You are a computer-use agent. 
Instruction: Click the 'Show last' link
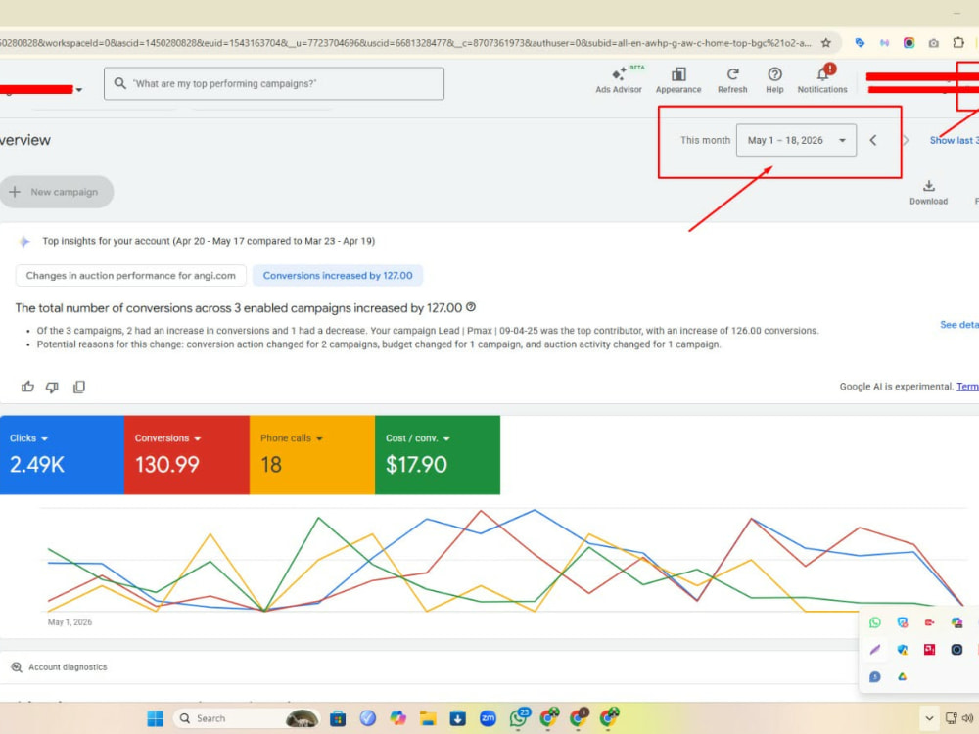[x=954, y=140]
